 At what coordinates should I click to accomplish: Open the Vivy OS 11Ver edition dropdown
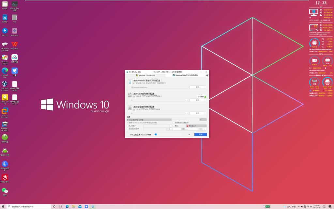[x=149, y=120]
